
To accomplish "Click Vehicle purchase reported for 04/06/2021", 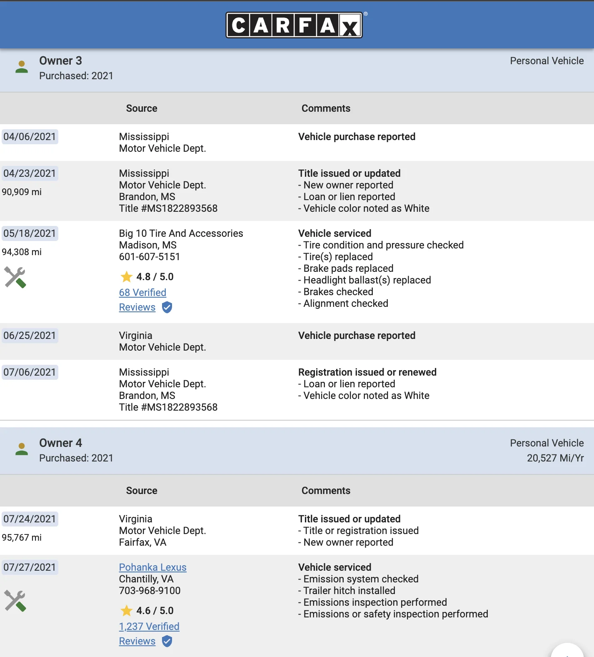I will [x=357, y=137].
